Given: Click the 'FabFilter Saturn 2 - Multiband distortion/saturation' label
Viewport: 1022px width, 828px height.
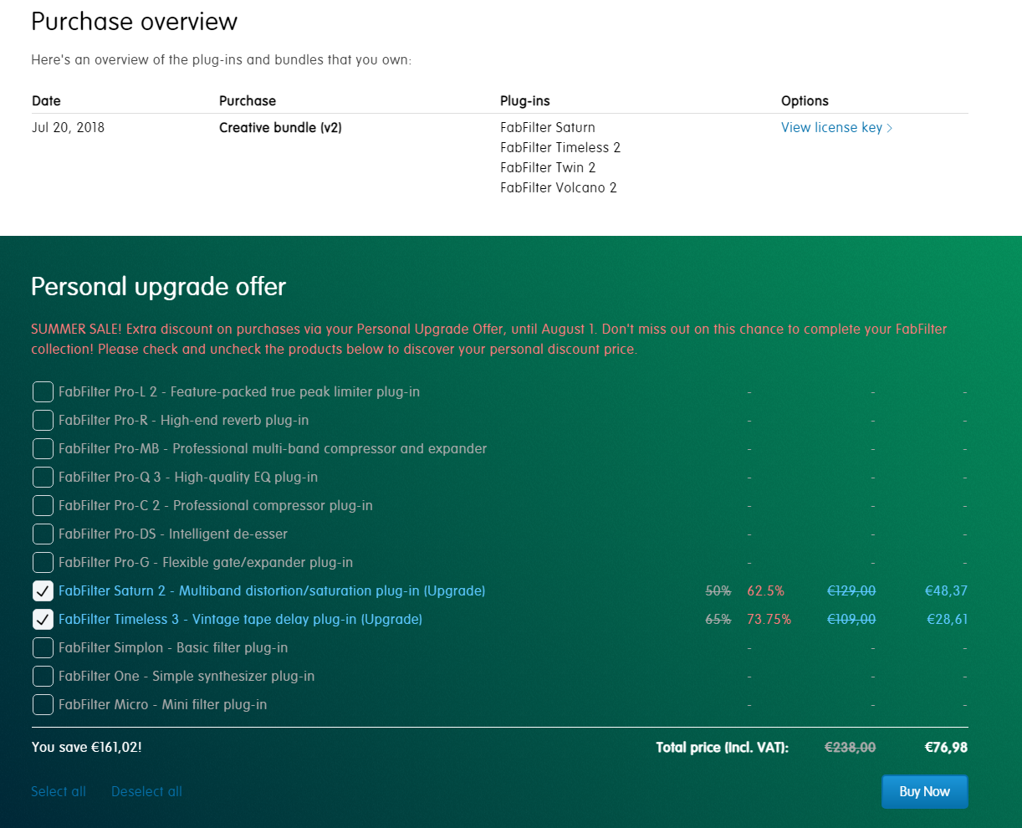Looking at the screenshot, I should point(272,590).
